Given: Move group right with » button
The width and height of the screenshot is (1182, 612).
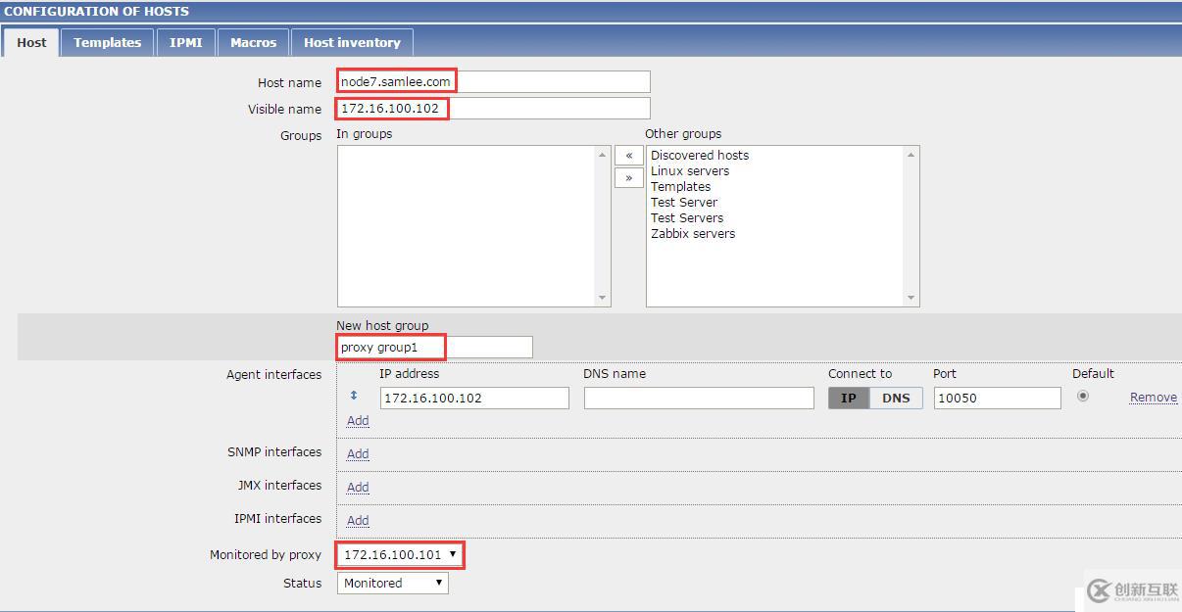Looking at the screenshot, I should click(x=628, y=177).
